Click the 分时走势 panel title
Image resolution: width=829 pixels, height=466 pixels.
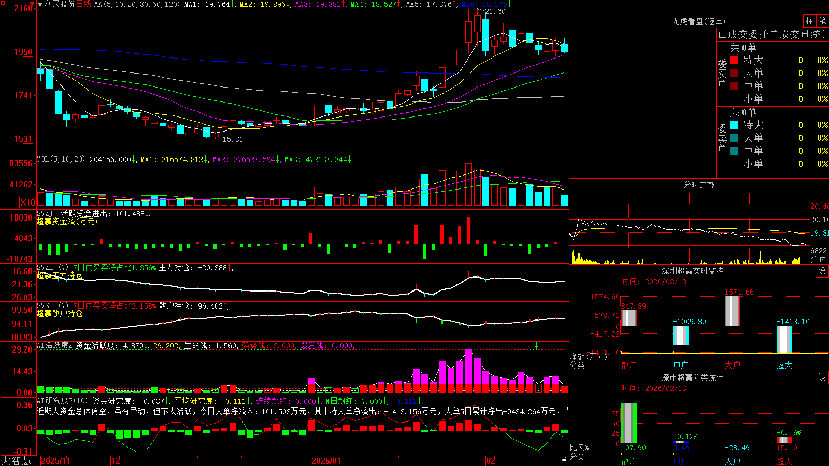698,185
